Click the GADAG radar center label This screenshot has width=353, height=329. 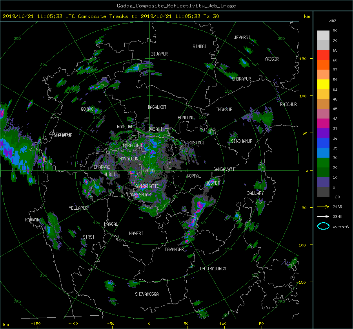149,171
